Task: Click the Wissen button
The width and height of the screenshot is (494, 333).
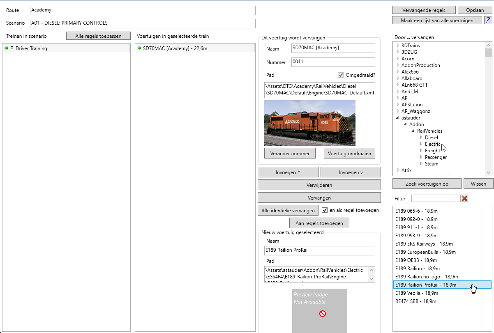Action: pos(478,184)
